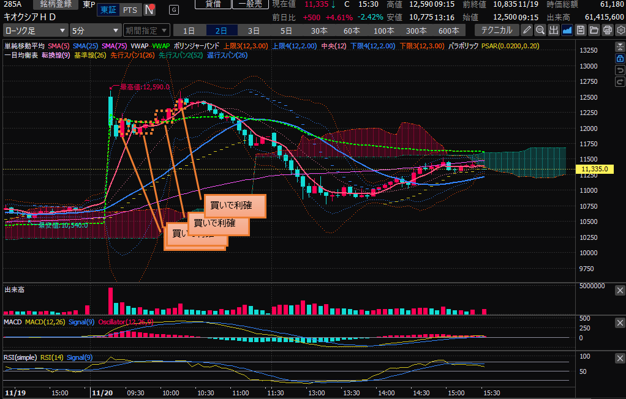Open the 期間指定 period dropdown
This screenshot has width=626, height=399.
pyautogui.click(x=146, y=30)
